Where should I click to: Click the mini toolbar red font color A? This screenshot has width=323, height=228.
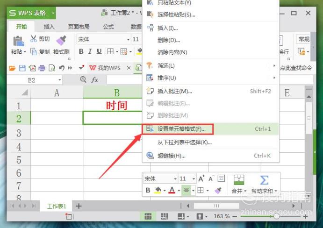point(172,190)
